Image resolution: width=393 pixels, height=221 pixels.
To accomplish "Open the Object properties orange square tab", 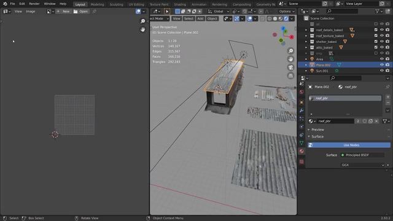I will [x=302, y=103].
